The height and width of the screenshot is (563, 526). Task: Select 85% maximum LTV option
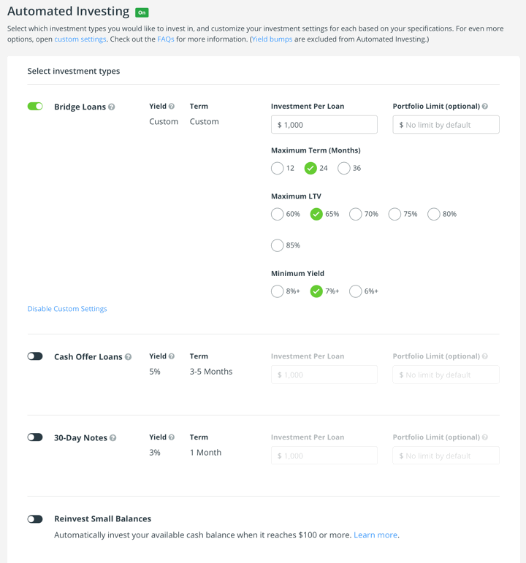tap(278, 245)
